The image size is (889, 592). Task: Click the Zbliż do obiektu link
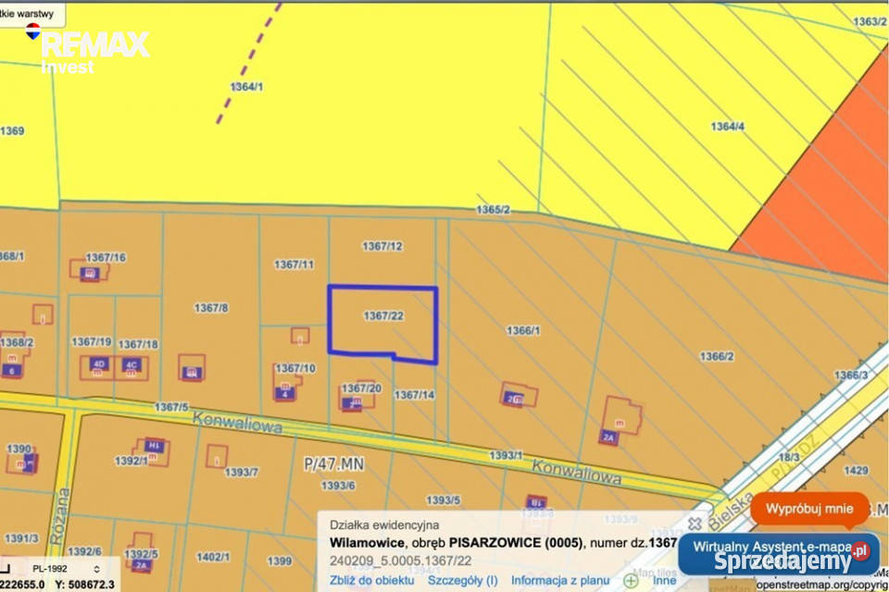pyautogui.click(x=372, y=581)
